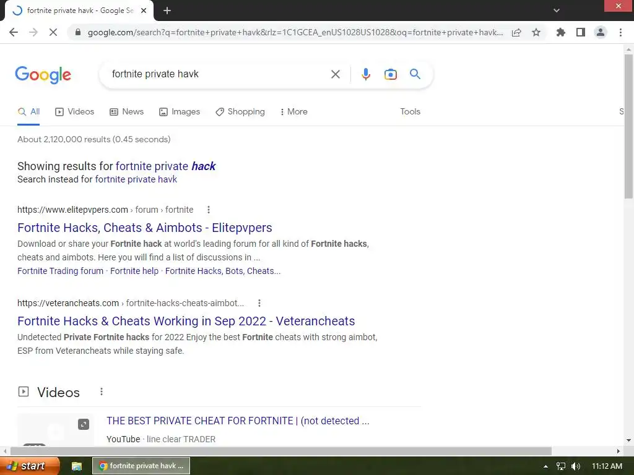This screenshot has width=634, height=475.
Task: Open Veterancheats result options menu
Action: point(259,303)
